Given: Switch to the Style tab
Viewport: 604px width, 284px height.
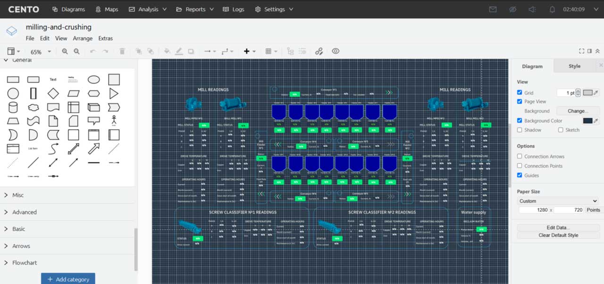Looking at the screenshot, I should [x=574, y=66].
